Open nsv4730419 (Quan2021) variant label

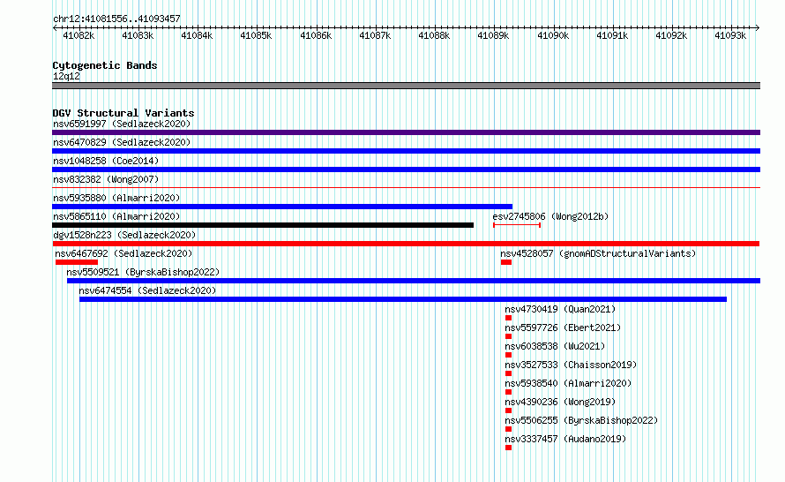[x=560, y=309]
